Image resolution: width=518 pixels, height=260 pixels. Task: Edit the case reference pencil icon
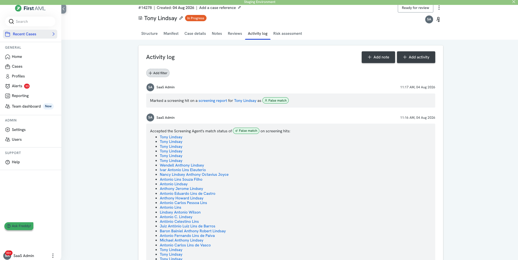pos(239,8)
